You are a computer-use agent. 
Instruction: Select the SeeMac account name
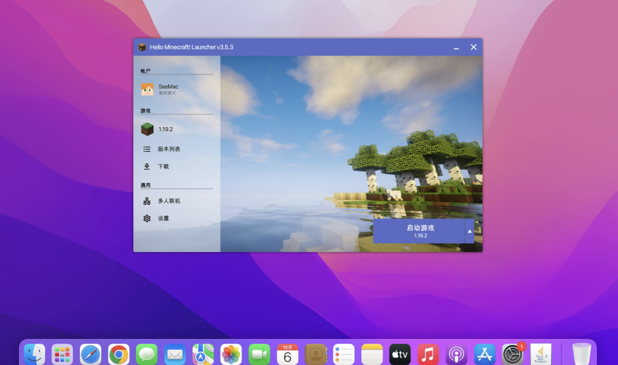[168, 86]
